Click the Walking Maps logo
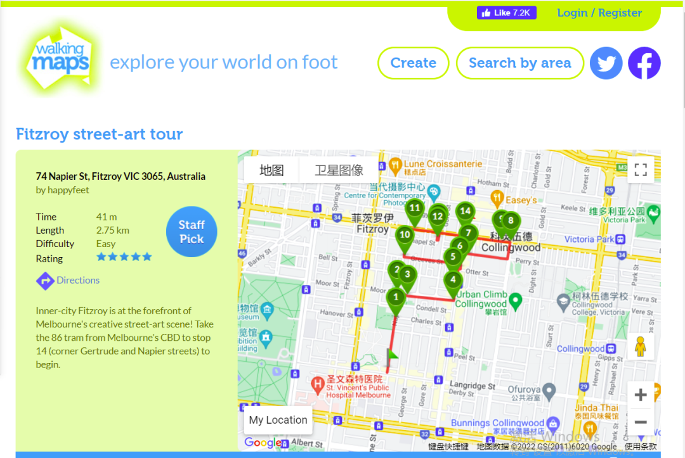 point(59,59)
